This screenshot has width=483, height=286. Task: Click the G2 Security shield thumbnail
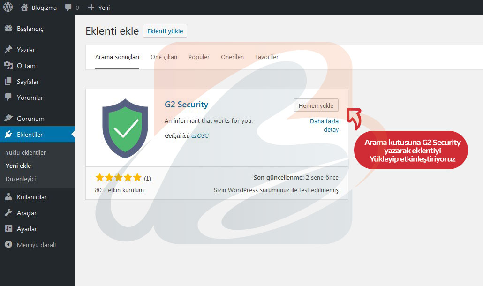point(125,128)
